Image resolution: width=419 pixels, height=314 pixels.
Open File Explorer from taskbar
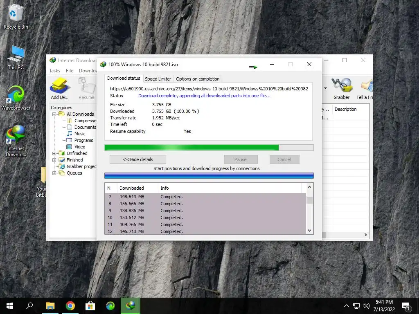(x=50, y=306)
